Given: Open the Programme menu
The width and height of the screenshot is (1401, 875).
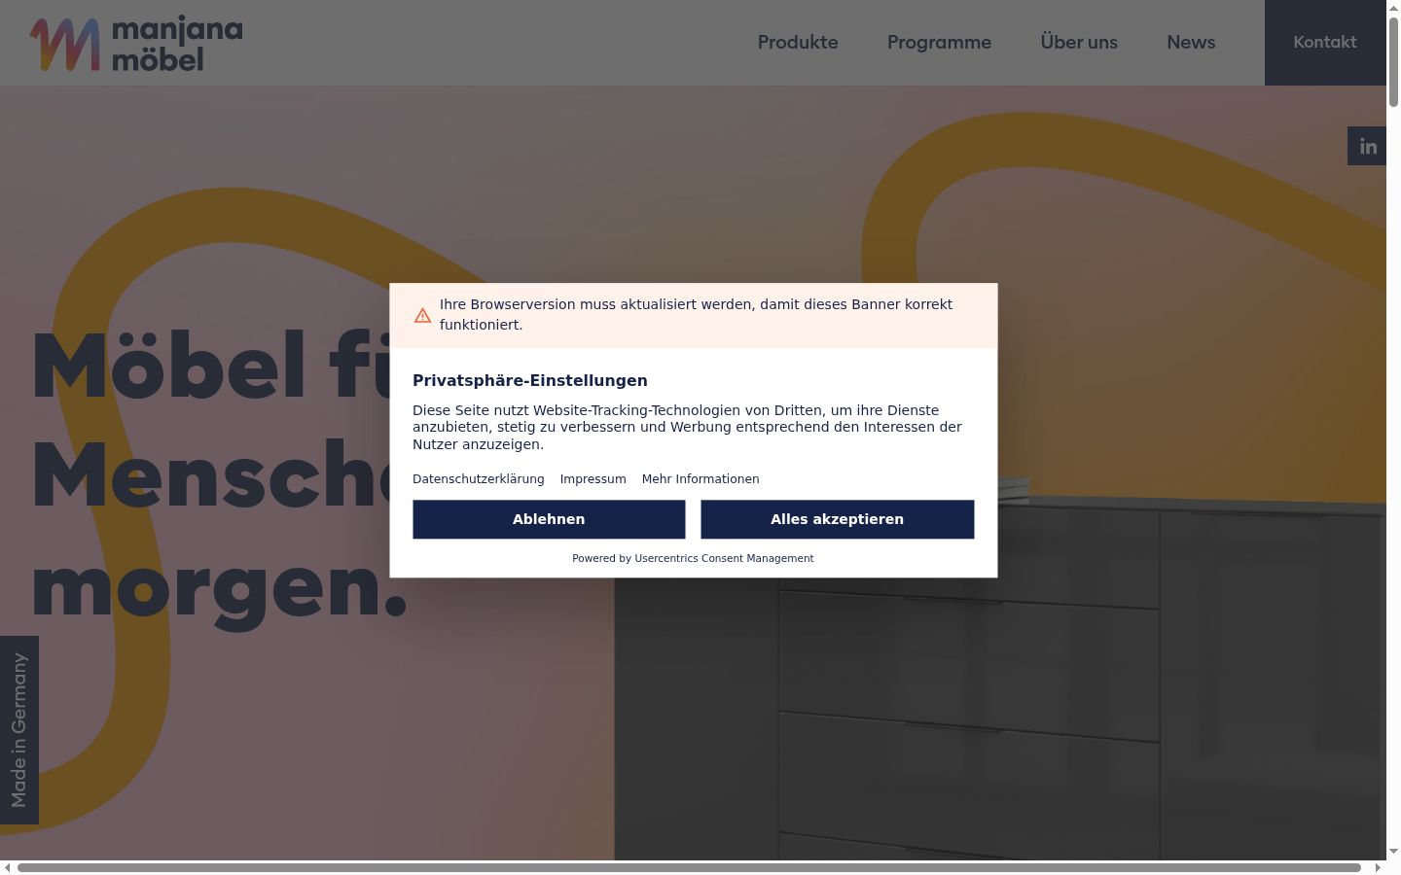Looking at the screenshot, I should [x=939, y=42].
